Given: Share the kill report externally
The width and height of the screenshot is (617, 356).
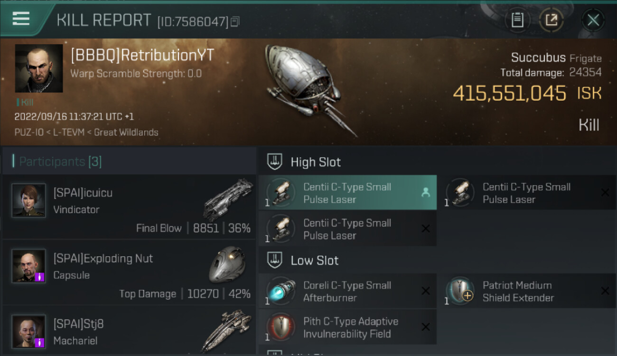Looking at the screenshot, I should (x=552, y=20).
